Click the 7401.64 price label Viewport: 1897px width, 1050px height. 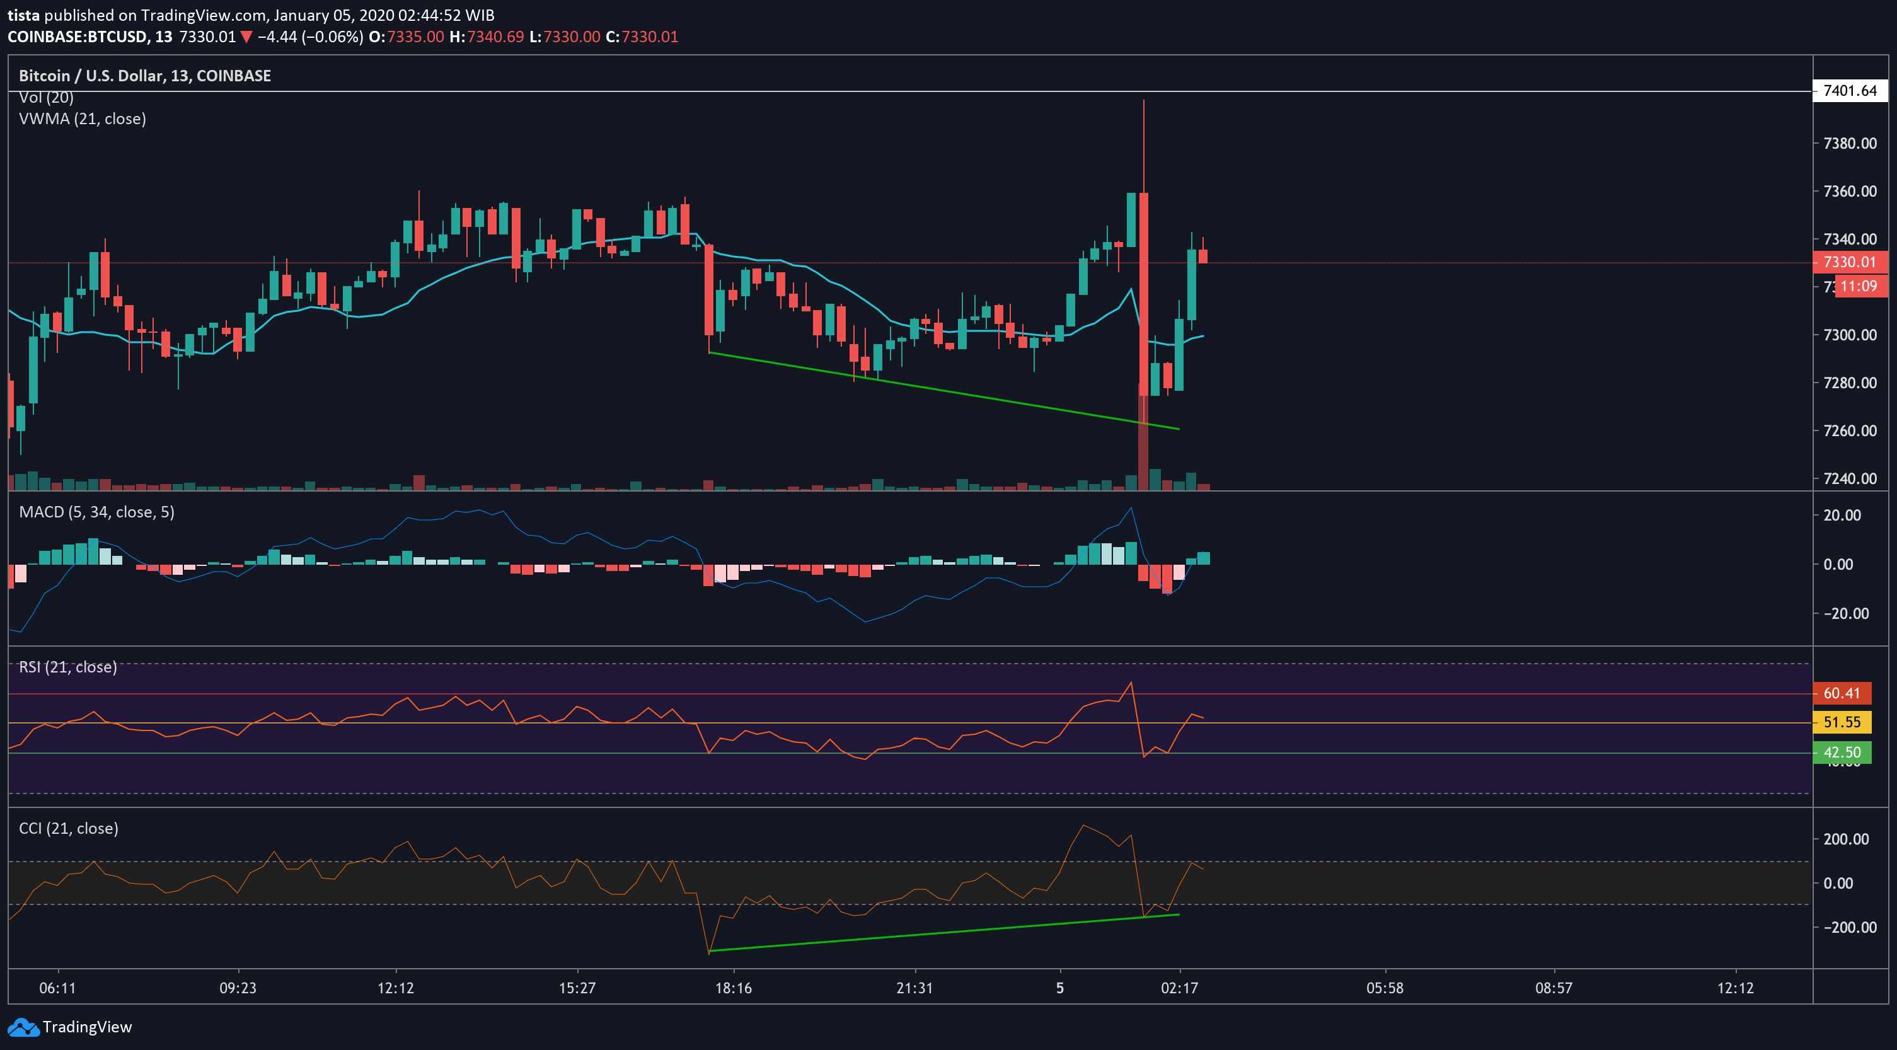(x=1850, y=91)
